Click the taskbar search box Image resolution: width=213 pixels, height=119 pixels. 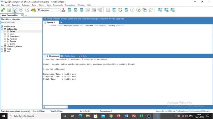pyautogui.click(x=34, y=116)
